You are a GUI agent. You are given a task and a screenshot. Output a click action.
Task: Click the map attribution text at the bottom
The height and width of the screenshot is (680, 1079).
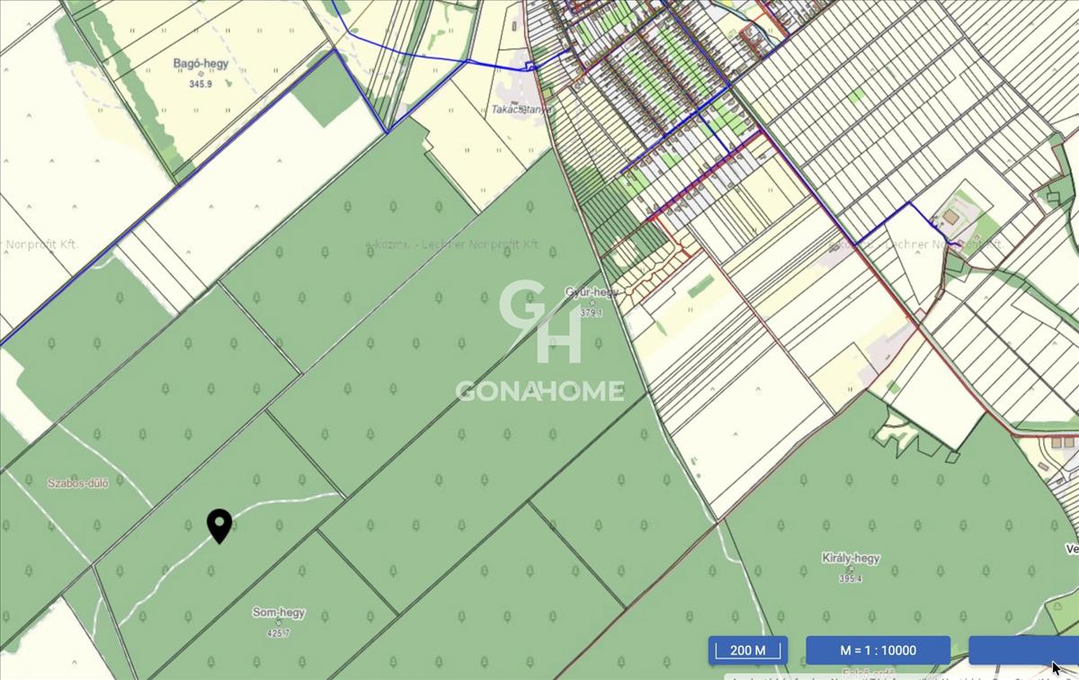tap(890, 676)
